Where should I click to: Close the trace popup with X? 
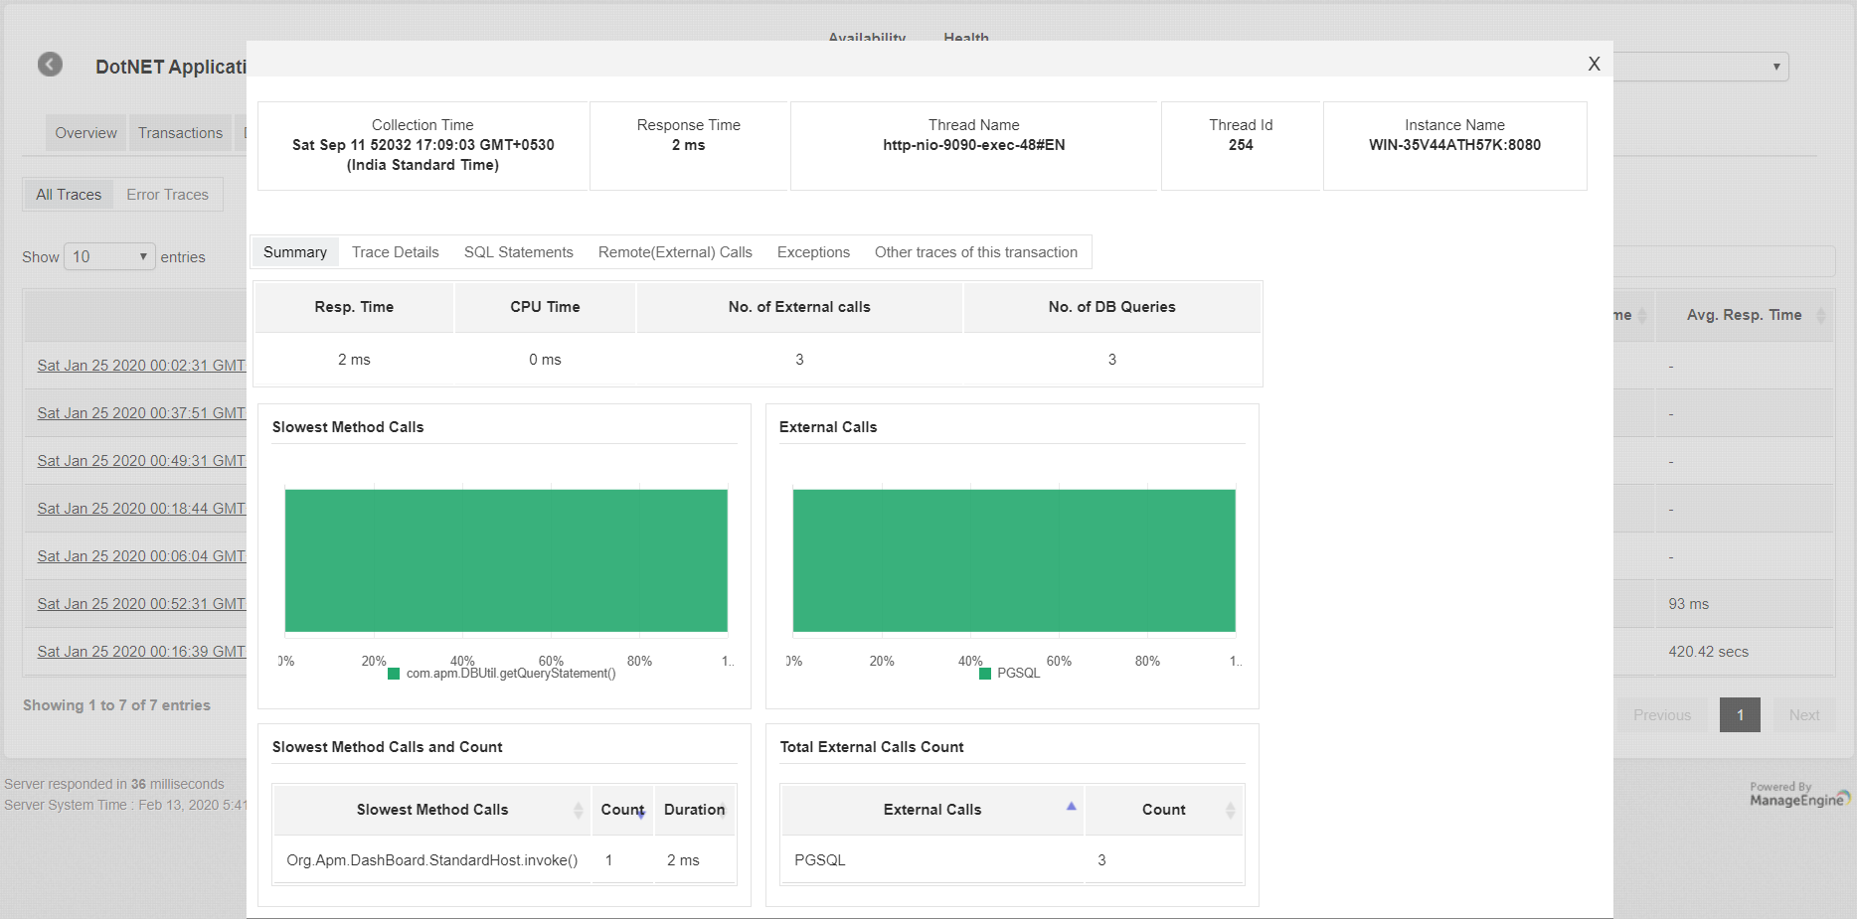pos(1594,64)
